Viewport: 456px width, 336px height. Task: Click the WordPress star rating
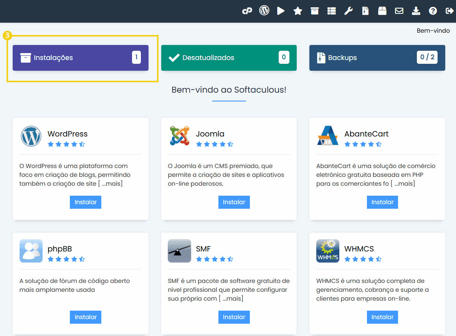(66, 144)
